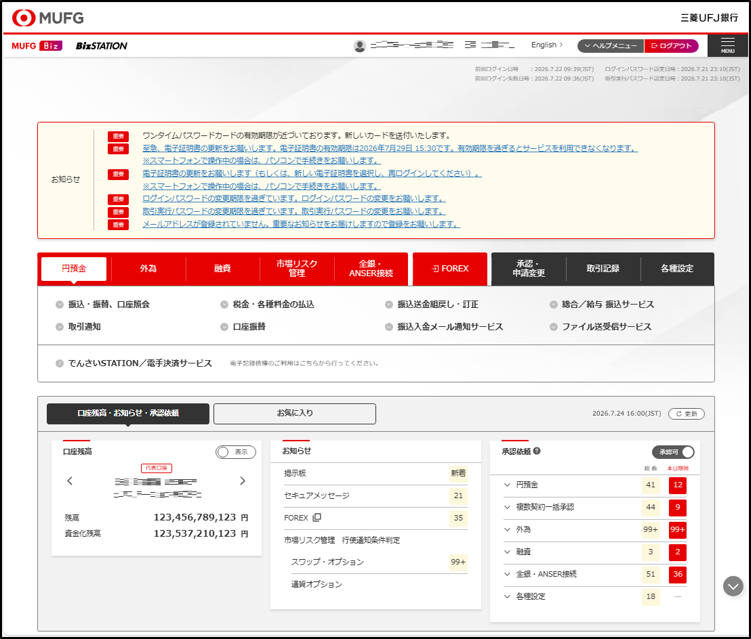This screenshot has height=639, width=751.
Task: Click the round scroll-down arrow button
Action: (x=733, y=586)
